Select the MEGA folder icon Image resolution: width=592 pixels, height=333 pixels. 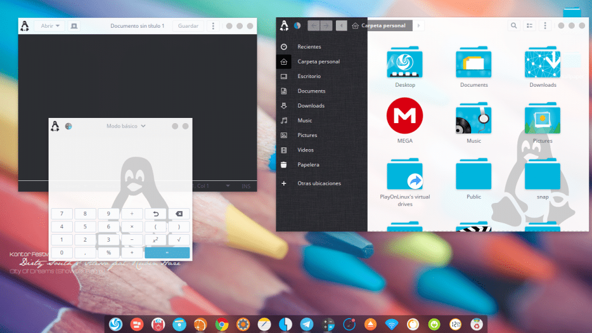(x=405, y=116)
